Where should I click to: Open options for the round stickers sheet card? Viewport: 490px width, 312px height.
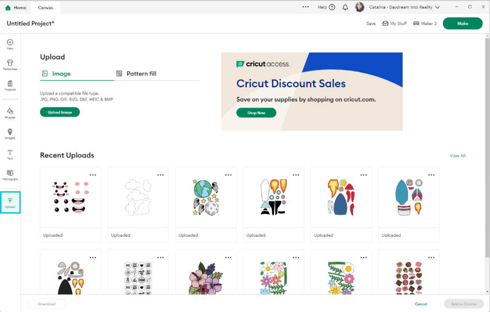click(x=161, y=258)
